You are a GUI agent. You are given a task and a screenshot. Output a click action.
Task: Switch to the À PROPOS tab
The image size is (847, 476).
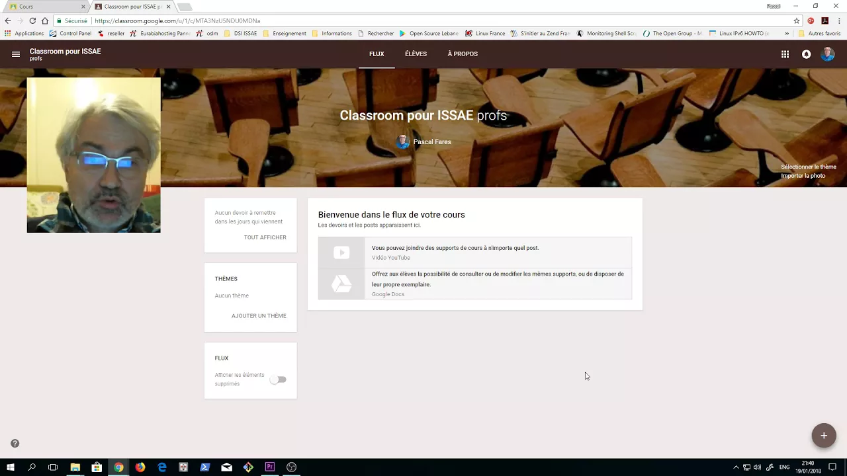pos(463,54)
